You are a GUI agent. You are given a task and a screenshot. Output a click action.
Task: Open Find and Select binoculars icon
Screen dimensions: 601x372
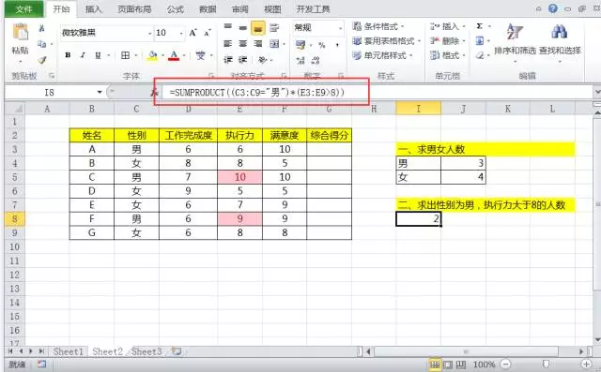tap(560, 31)
